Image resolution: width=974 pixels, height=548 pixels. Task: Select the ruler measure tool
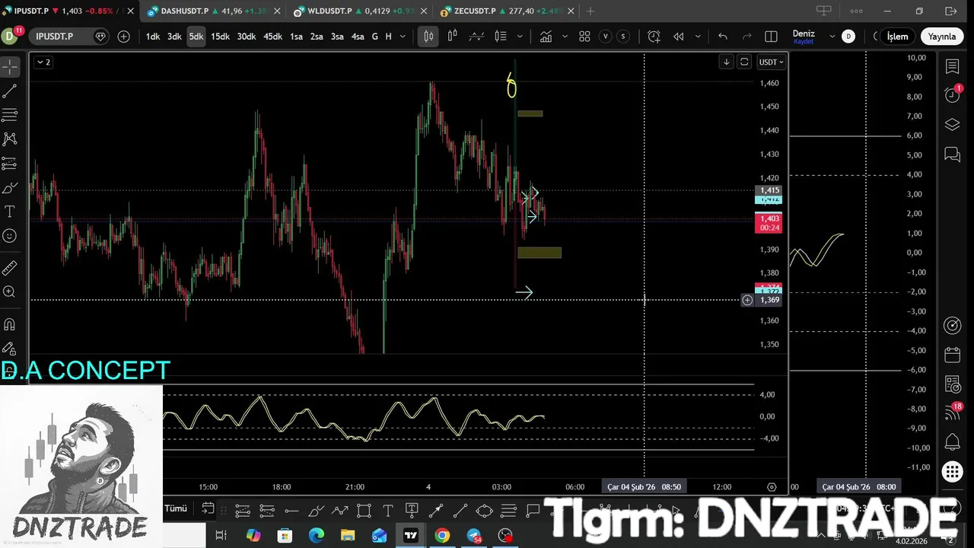[x=10, y=268]
